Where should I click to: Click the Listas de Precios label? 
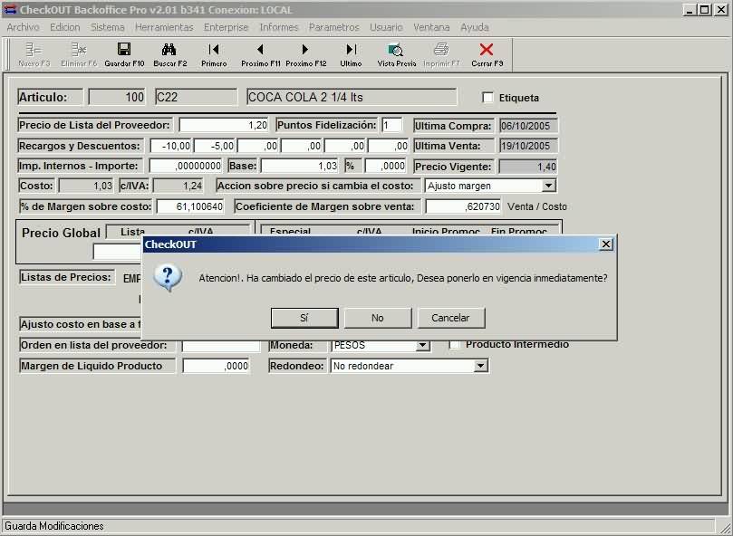(x=66, y=277)
